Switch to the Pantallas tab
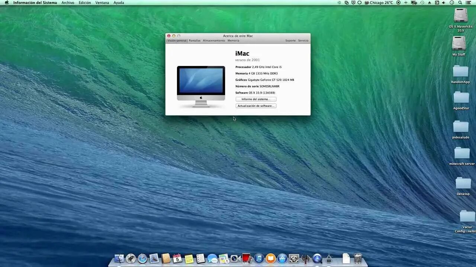476x267 pixels. (194, 40)
